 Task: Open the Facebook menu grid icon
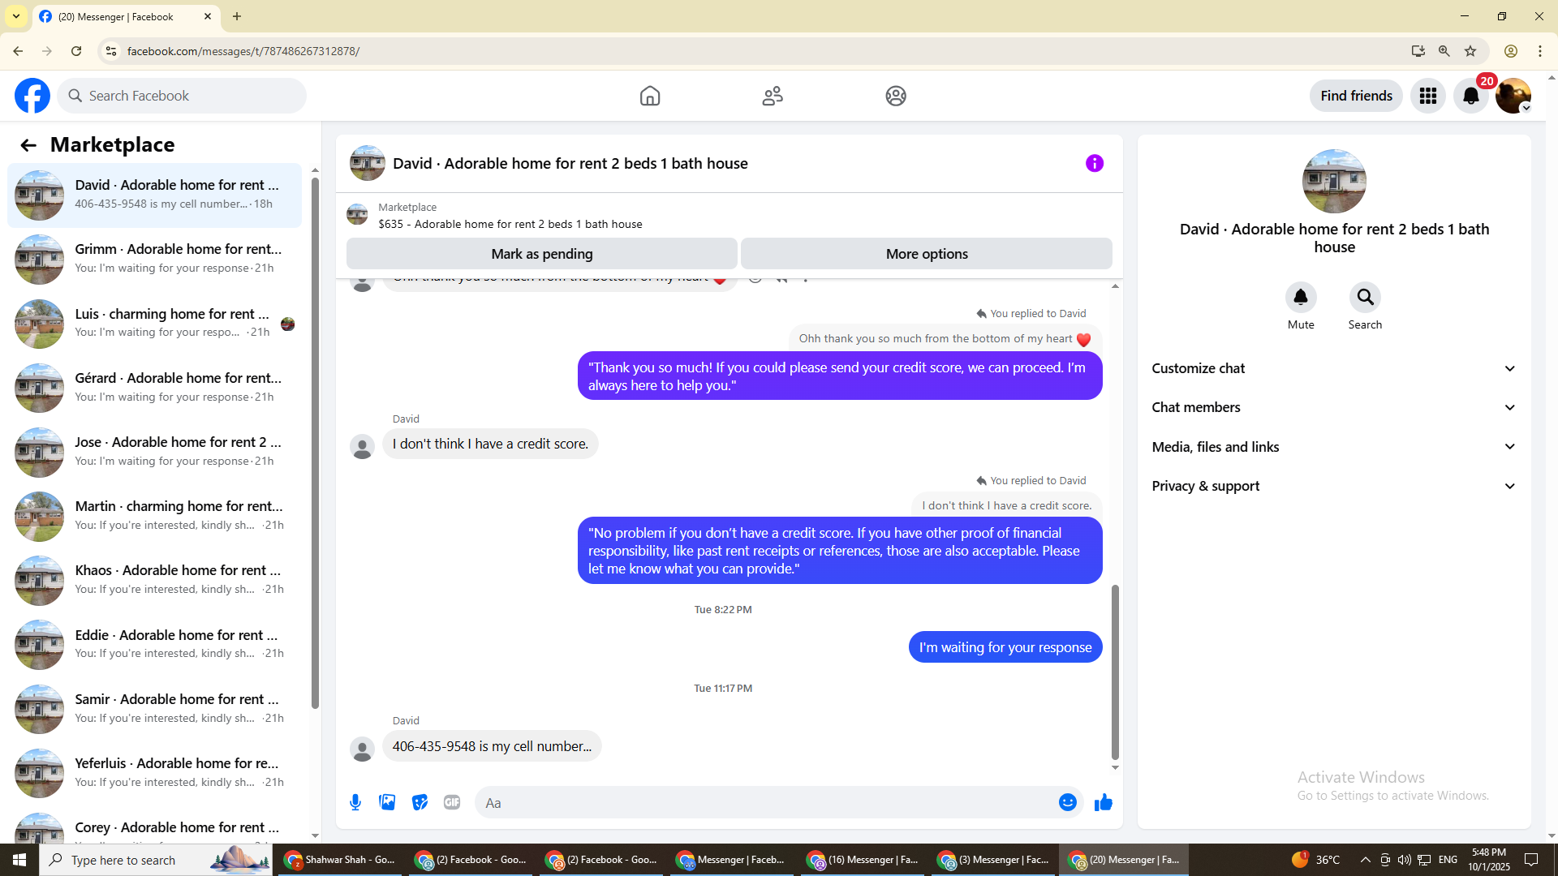[1428, 96]
